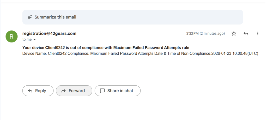The width and height of the screenshot is (267, 120).
Task: Click sender address registration@42gears.com
Action: pyautogui.click(x=49, y=34)
